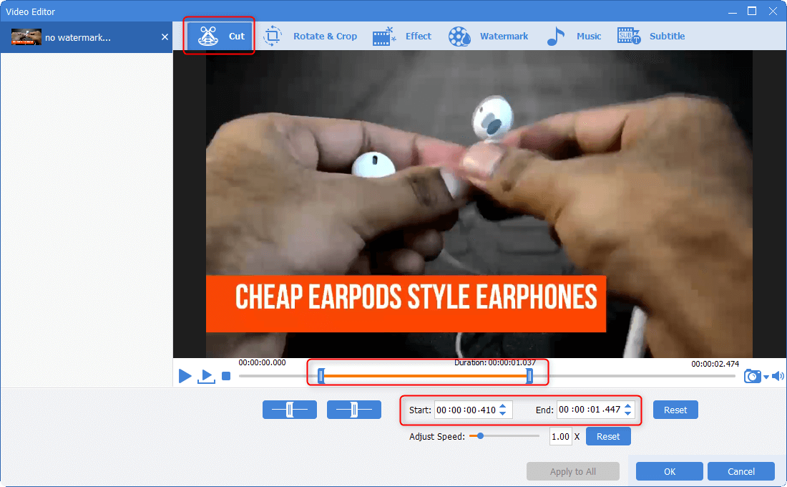The image size is (787, 487).
Task: Close the no watermark video item
Action: pyautogui.click(x=165, y=37)
